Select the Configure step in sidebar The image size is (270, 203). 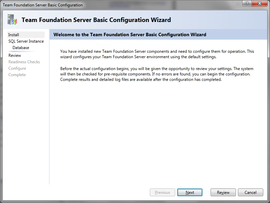coord(17,68)
